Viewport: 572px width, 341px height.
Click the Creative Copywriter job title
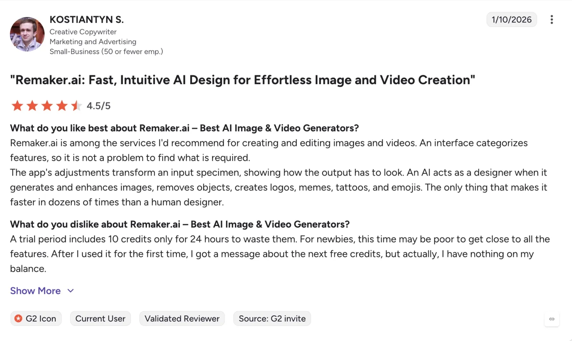point(83,32)
